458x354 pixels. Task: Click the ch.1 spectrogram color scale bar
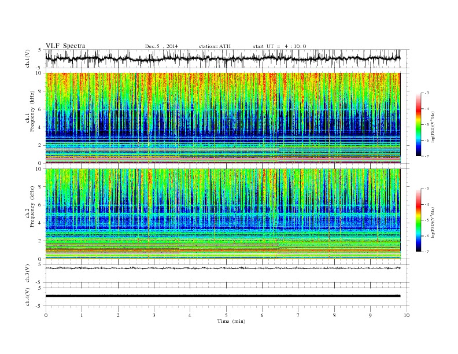click(419, 124)
